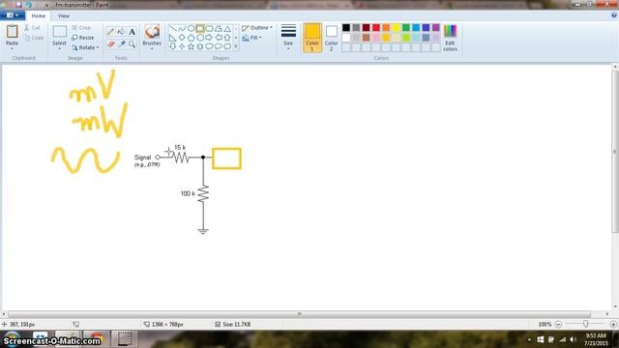
Task: Click the Resize button
Action: coord(83,38)
